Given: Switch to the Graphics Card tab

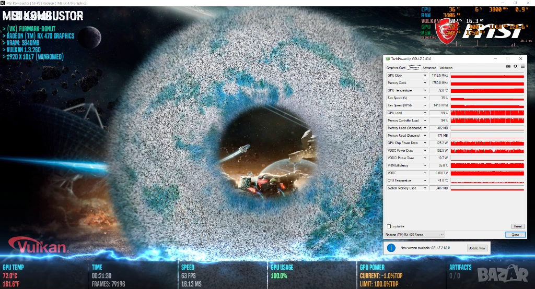Looking at the screenshot, I should tap(396, 67).
